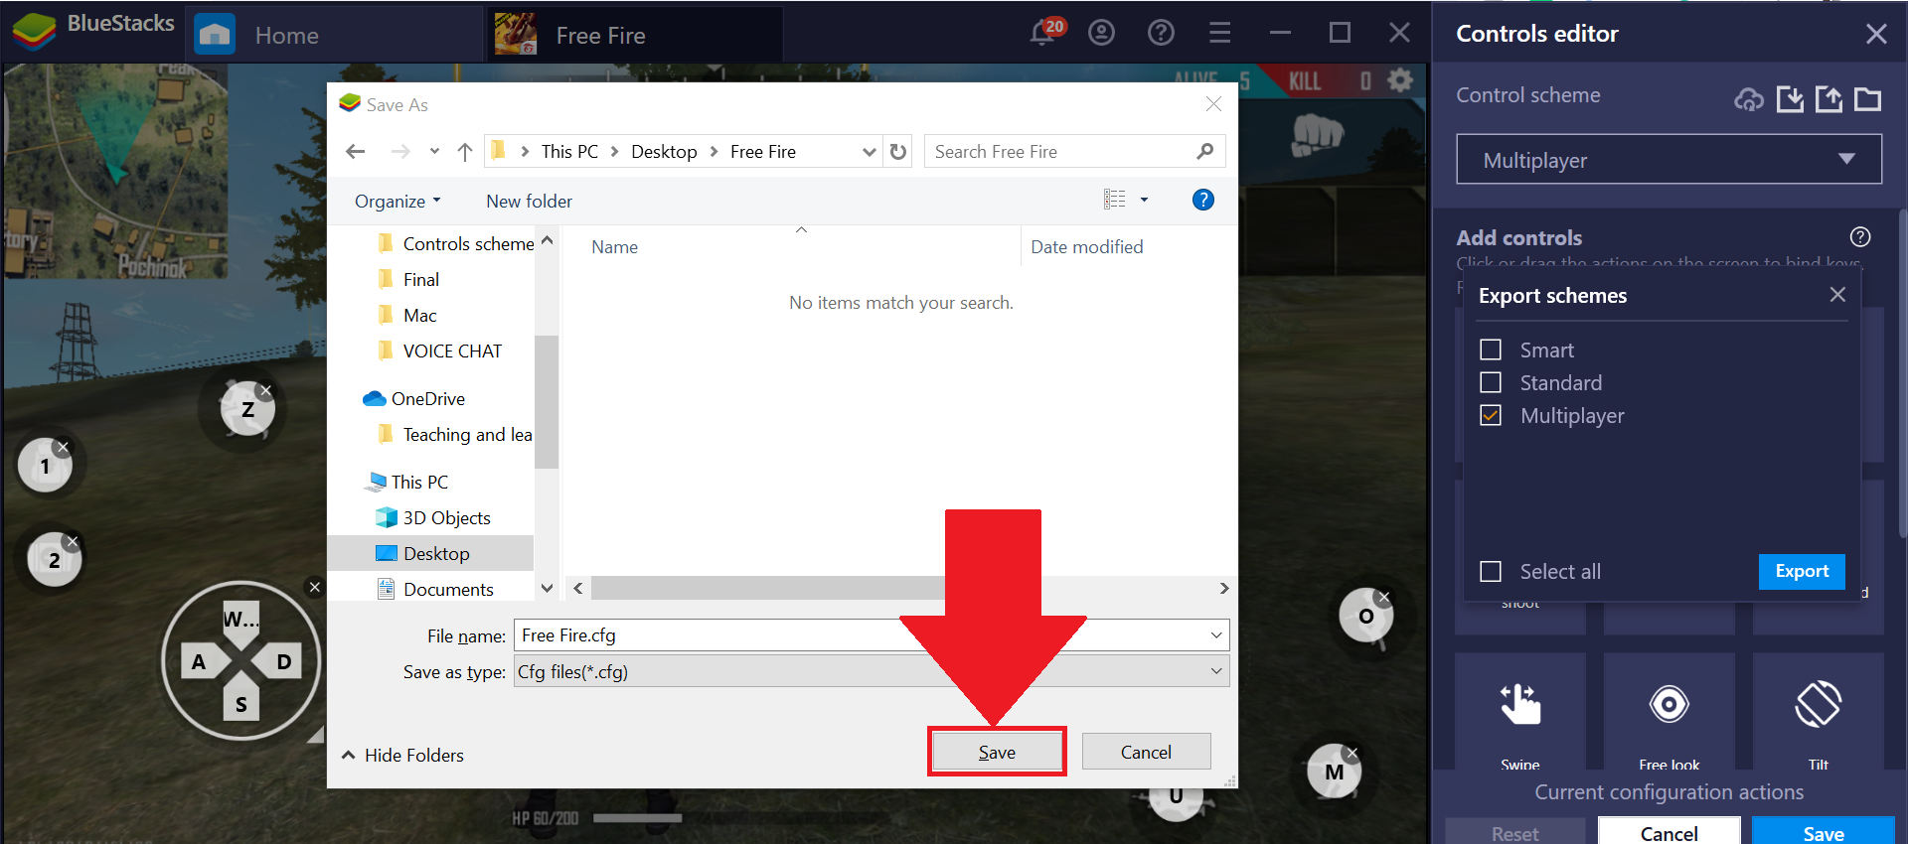Go up one folder level
1908x844 pixels.
(465, 151)
